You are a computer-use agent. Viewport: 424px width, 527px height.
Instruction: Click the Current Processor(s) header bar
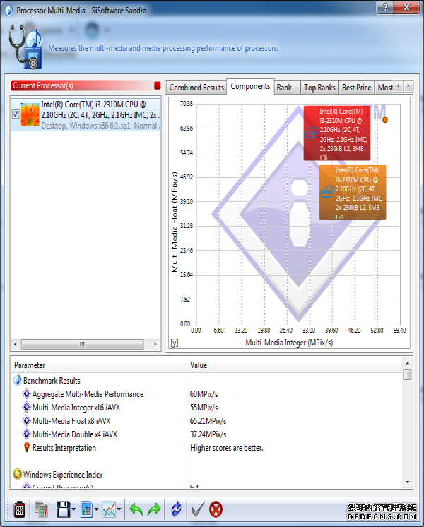pos(86,85)
